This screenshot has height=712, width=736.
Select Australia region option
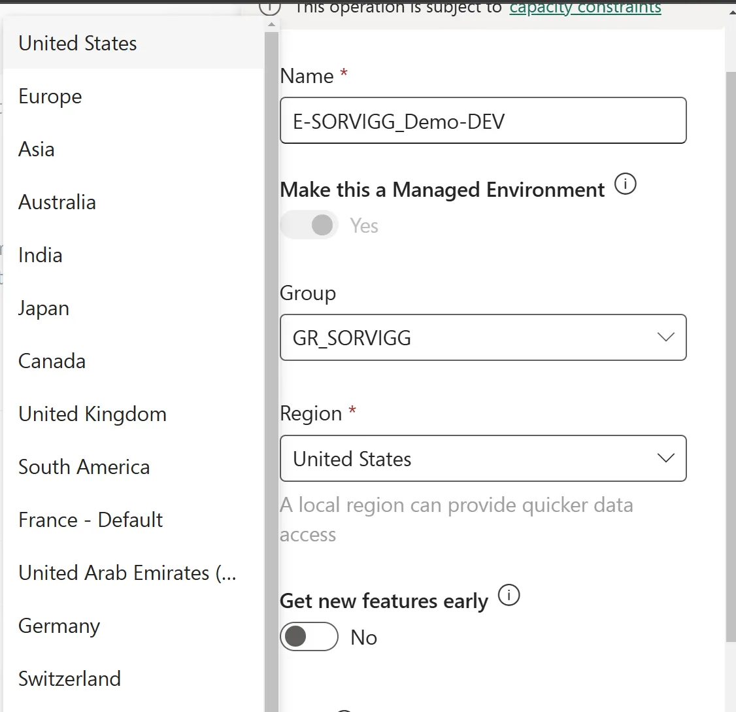[133, 203]
